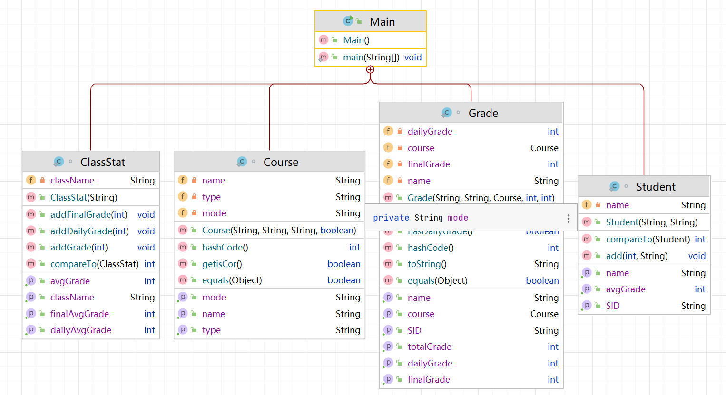Viewport: 726px width, 395px height.
Task: Select the Grade class title
Action: click(483, 113)
